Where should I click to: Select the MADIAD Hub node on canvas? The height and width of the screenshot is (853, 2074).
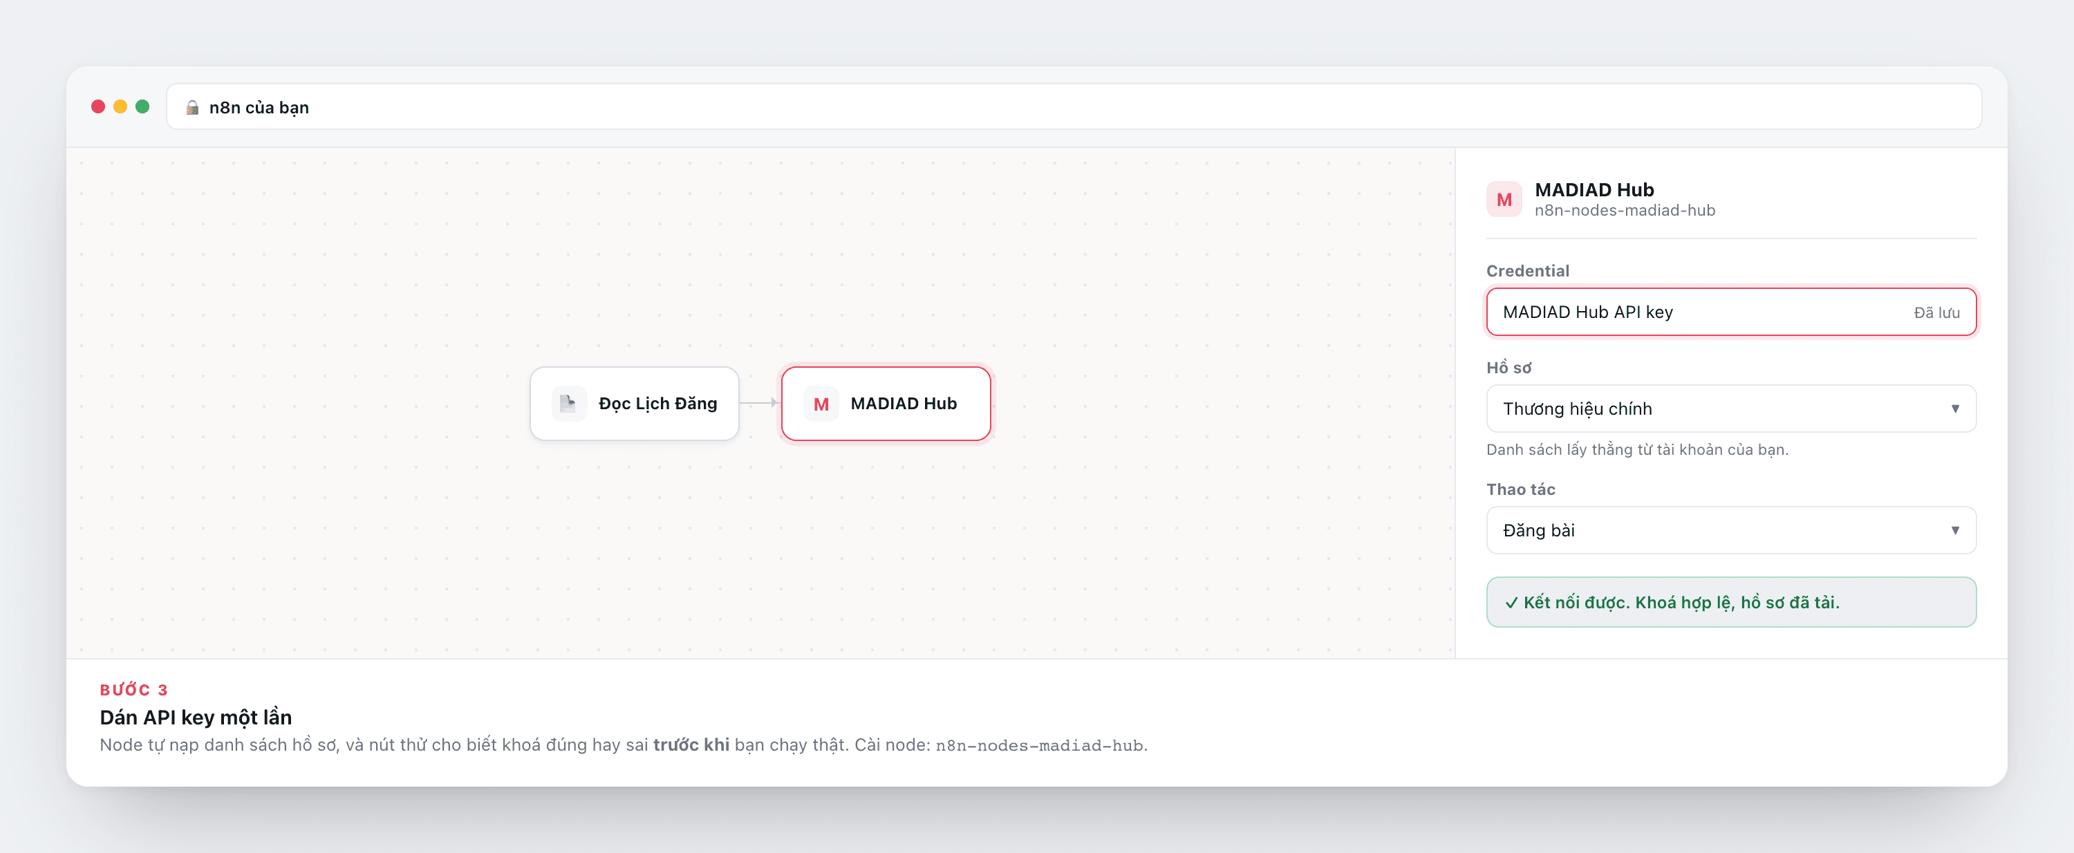(886, 403)
